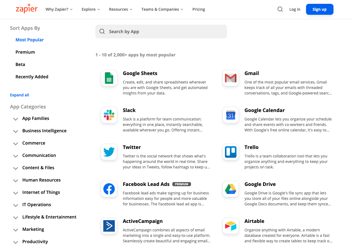Image resolution: width=351 pixels, height=250 pixels.
Task: Sort apps by Premium
Action: pos(25,52)
